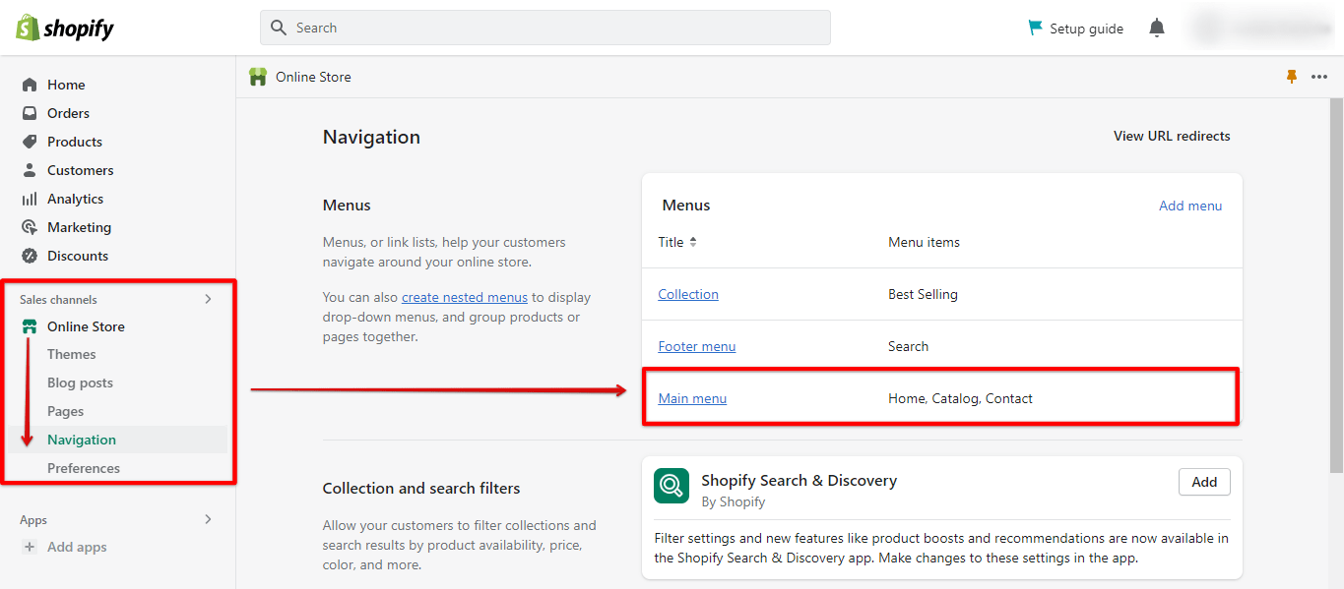Expand the Apps section chevron

coord(208,519)
